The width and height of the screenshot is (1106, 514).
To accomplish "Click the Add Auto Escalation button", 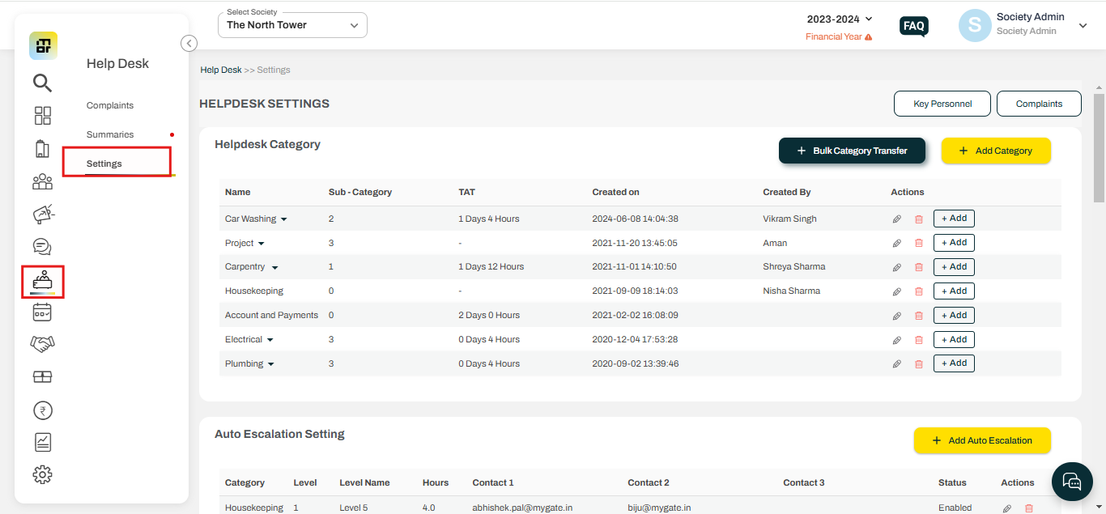I will click(x=981, y=440).
